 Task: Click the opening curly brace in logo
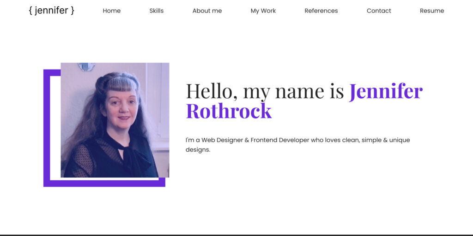pos(30,10)
